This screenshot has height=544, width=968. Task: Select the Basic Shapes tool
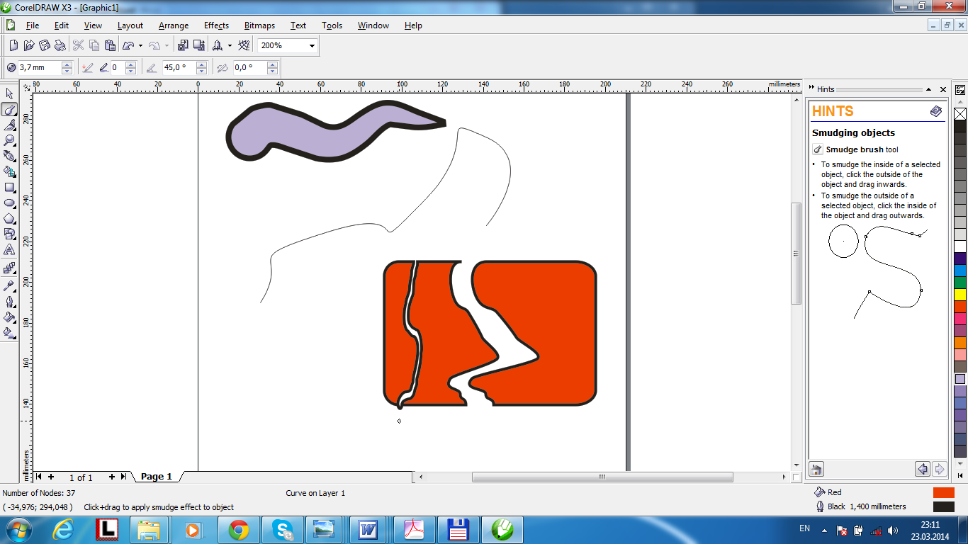pyautogui.click(x=9, y=234)
